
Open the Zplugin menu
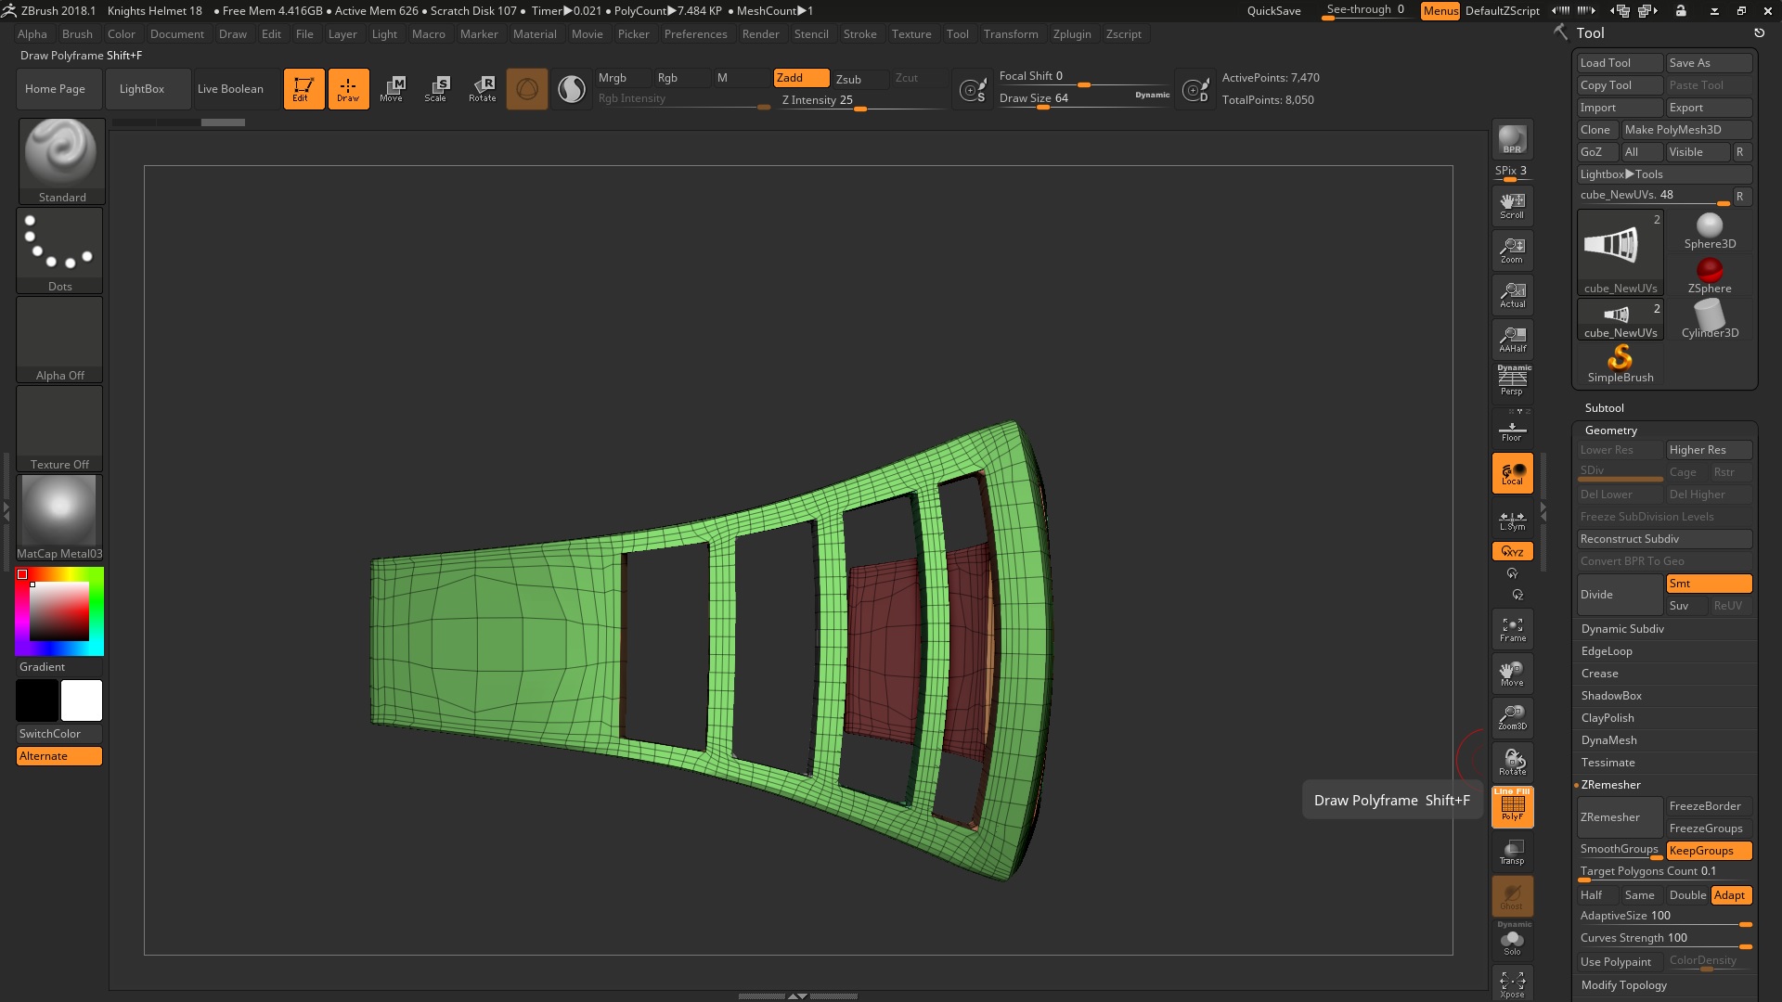(x=1072, y=34)
